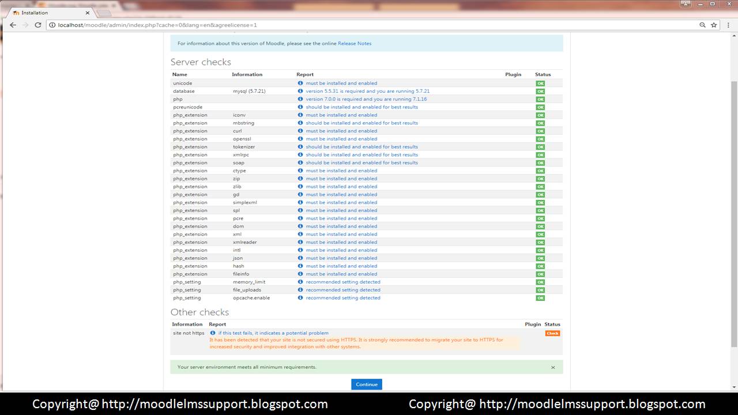Click the info icon beside the unicode requirement
This screenshot has width=738, height=415.
[300, 83]
